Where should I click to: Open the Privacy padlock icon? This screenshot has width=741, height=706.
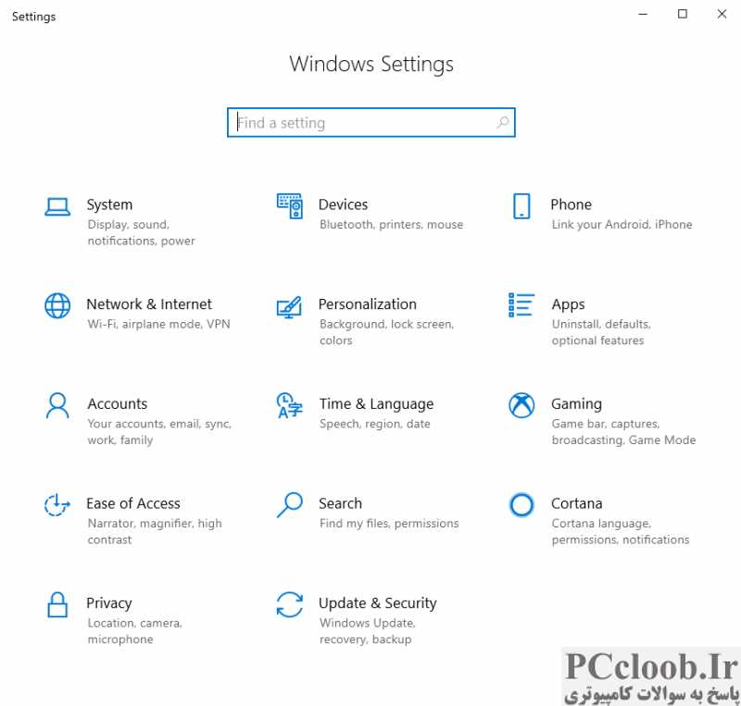pos(57,604)
